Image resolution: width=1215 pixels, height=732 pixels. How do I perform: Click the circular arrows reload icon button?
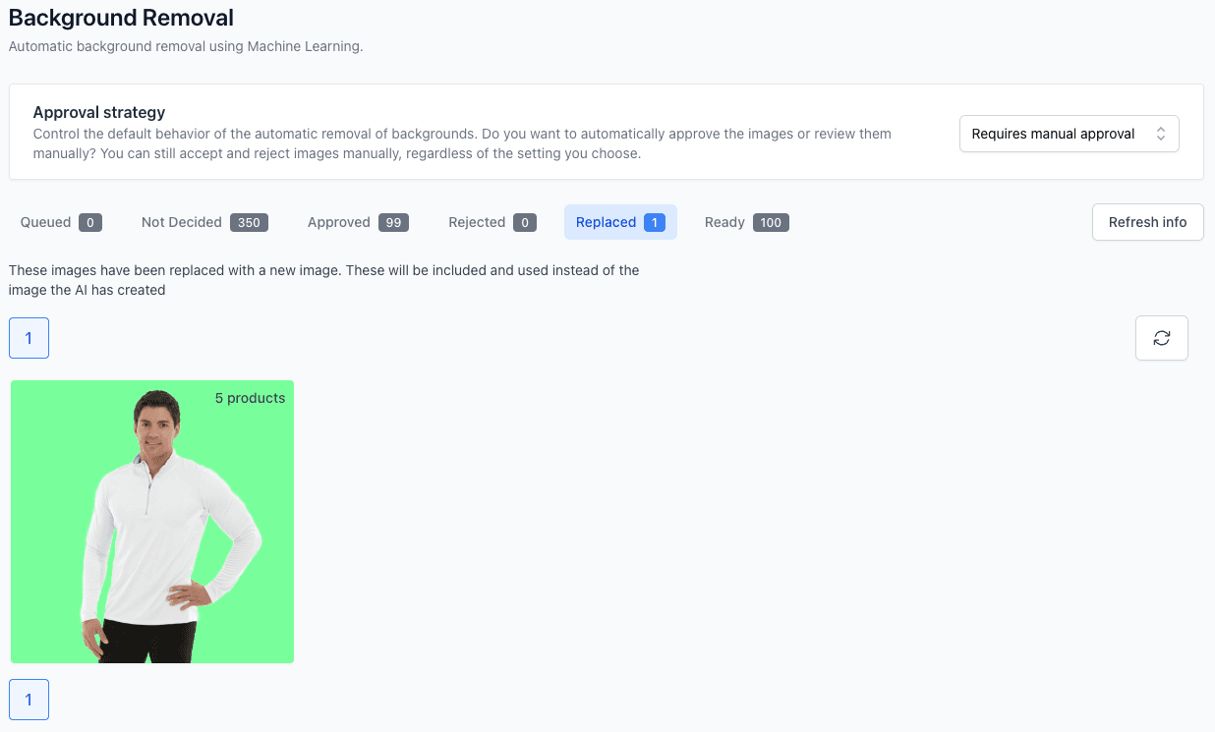(1161, 338)
